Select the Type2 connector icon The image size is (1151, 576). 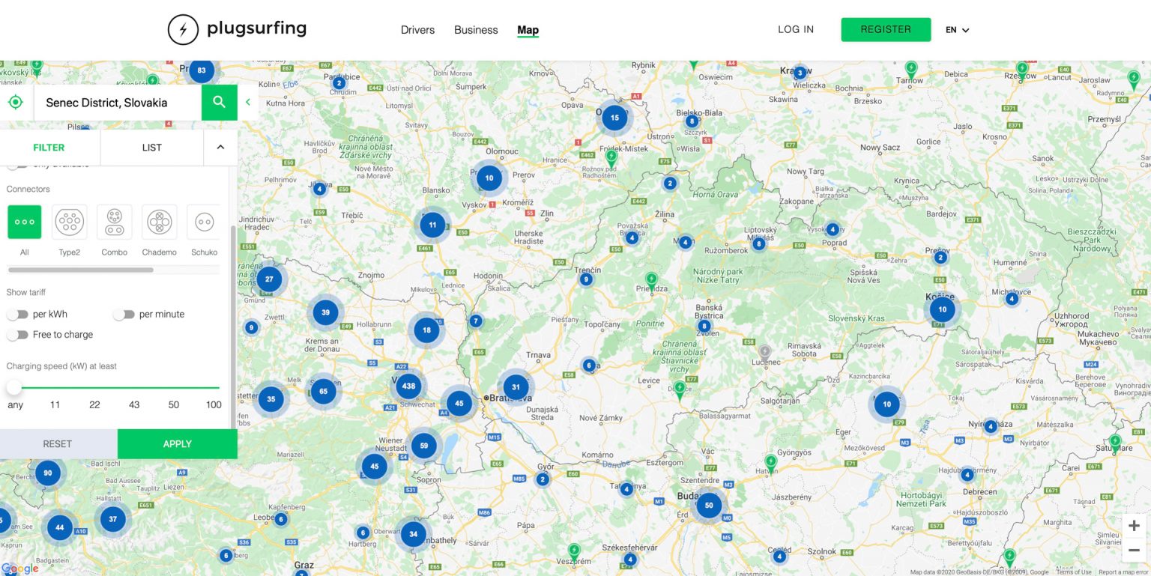tap(70, 222)
